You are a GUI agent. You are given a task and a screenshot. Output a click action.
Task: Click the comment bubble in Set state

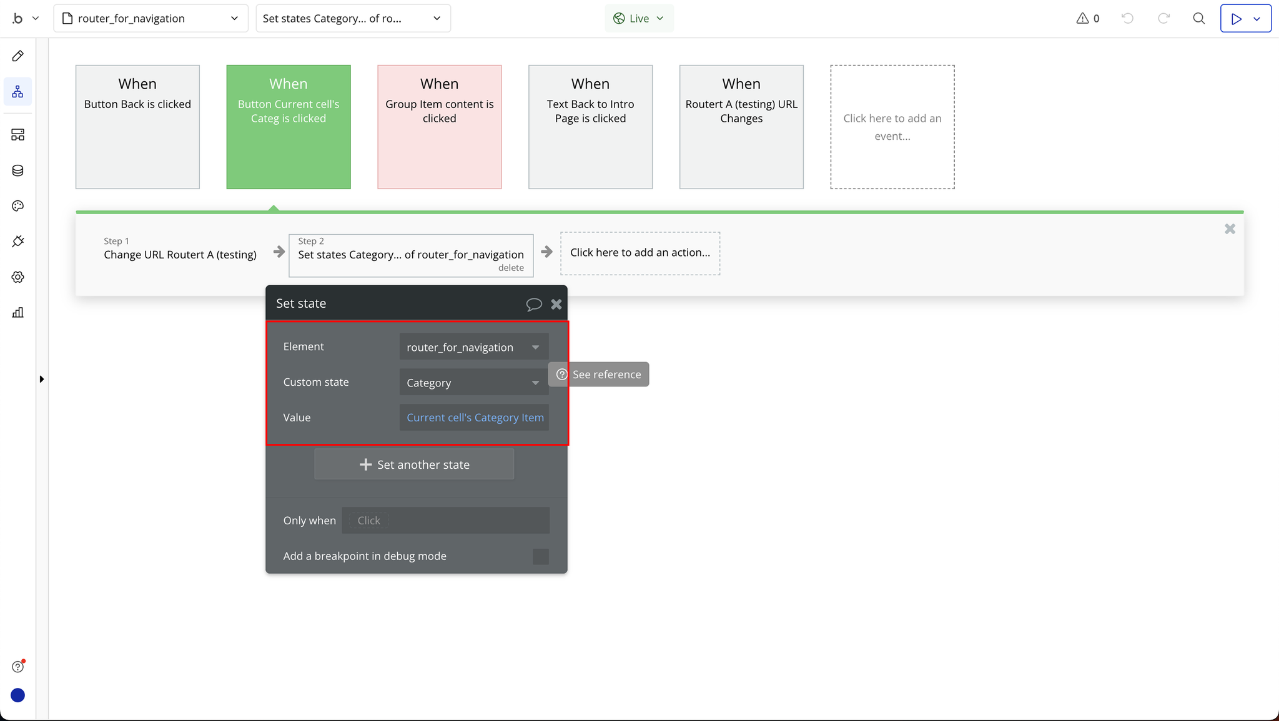[533, 304]
